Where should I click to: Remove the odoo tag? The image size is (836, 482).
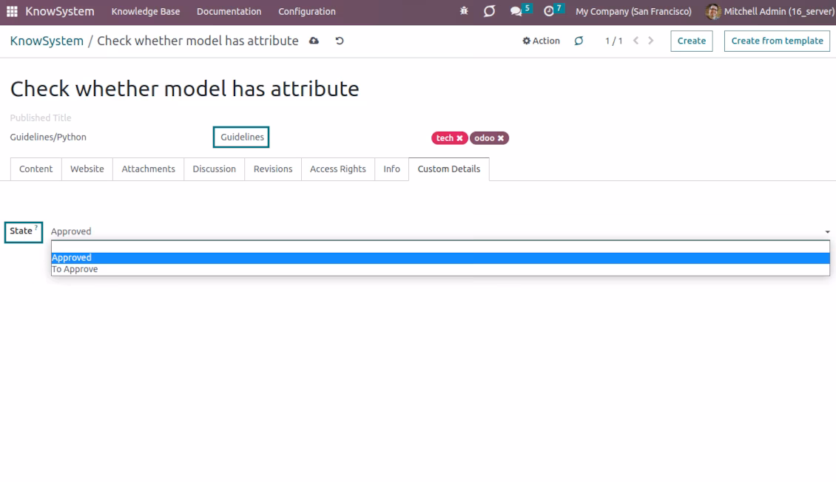[501, 138]
